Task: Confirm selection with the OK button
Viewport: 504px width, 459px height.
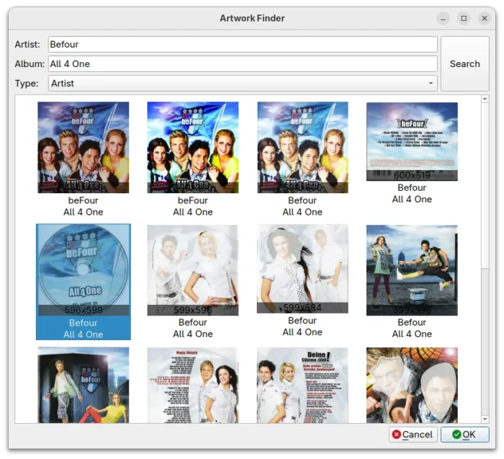Action: point(465,435)
